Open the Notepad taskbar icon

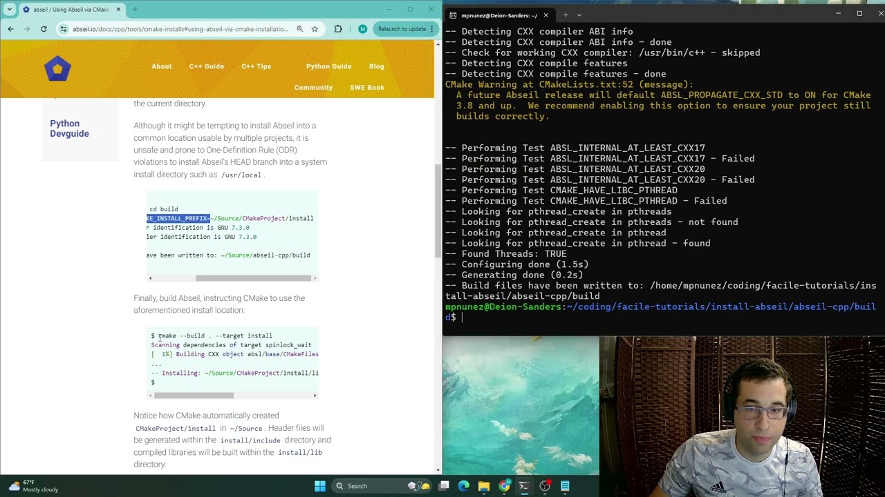(565, 486)
